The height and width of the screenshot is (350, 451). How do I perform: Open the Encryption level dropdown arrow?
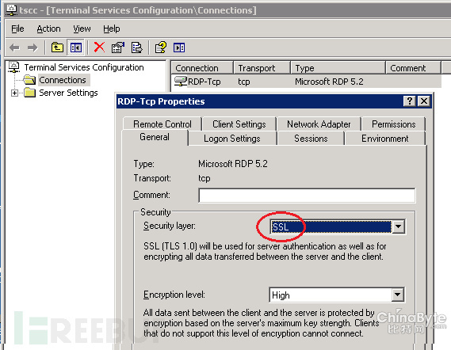(x=398, y=295)
